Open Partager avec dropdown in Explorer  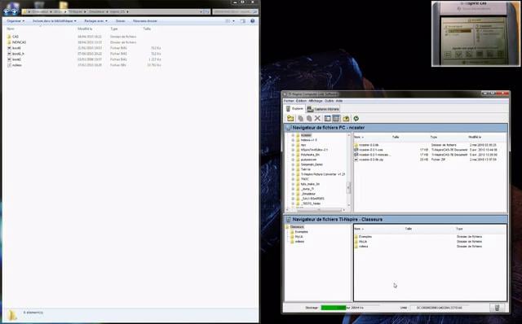(x=96, y=21)
